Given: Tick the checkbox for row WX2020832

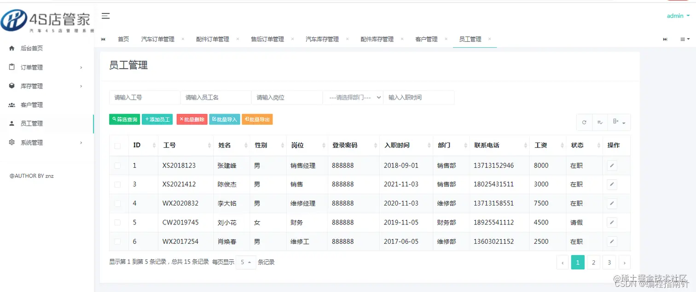Looking at the screenshot, I should [117, 203].
